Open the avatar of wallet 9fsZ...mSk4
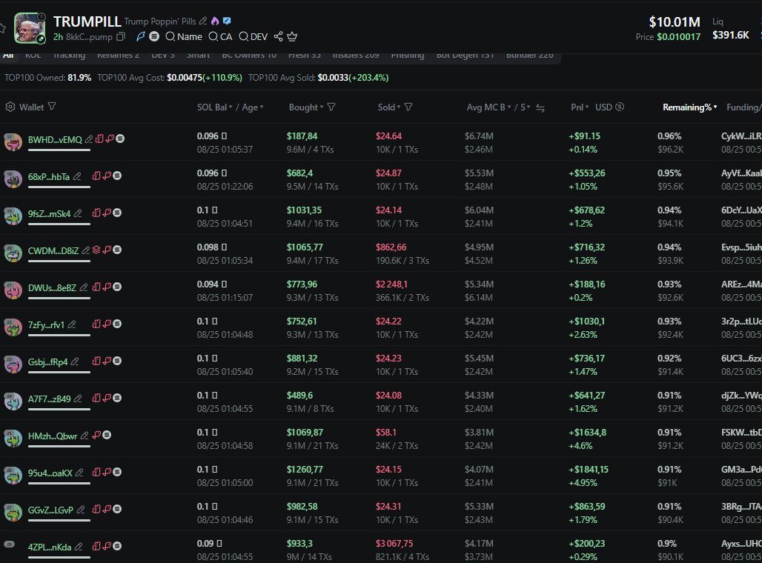 [13, 216]
